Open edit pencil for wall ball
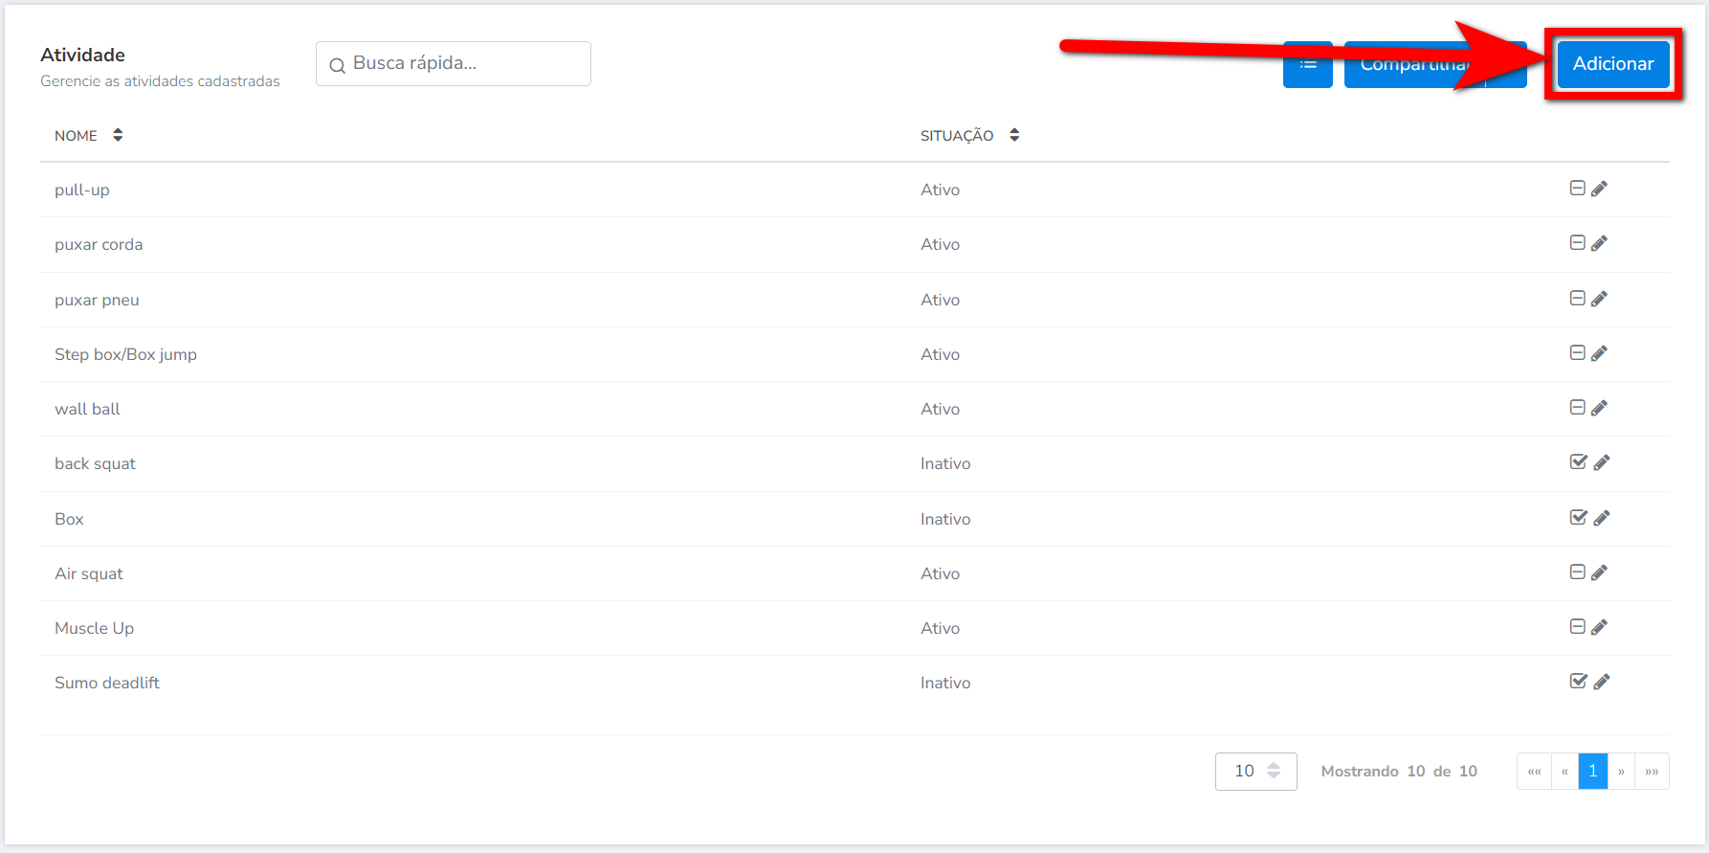 (1599, 409)
